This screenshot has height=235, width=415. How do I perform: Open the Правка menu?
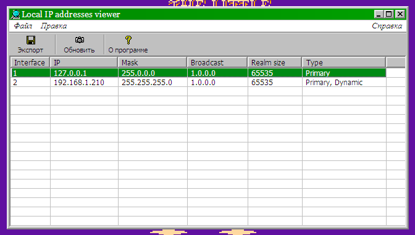coord(54,26)
